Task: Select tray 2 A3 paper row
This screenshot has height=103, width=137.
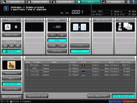Action: tap(80, 68)
